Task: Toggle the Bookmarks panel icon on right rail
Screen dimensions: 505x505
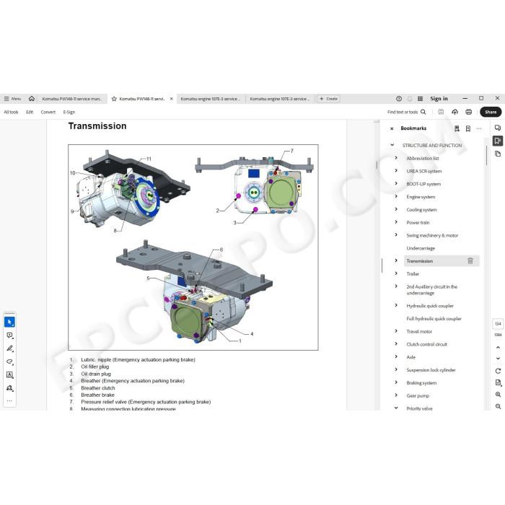Action: [498, 141]
